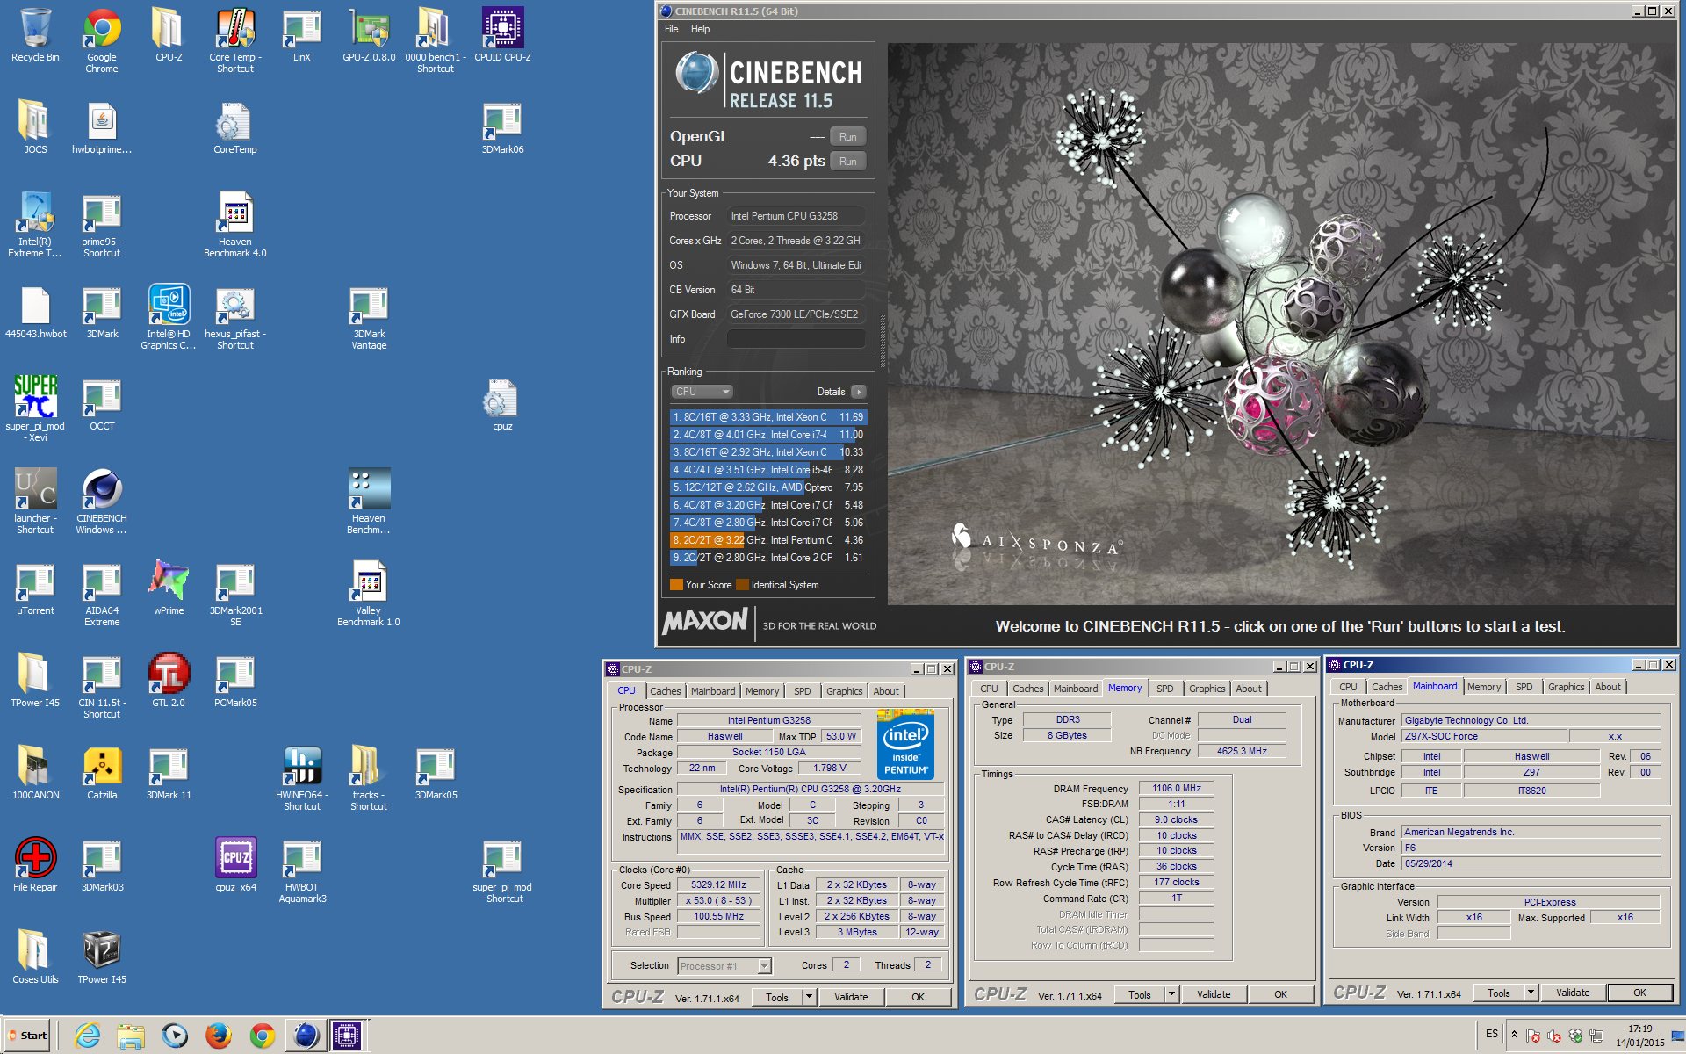Open Internet Explorer from the taskbar
1686x1054 pixels.
[87, 1036]
